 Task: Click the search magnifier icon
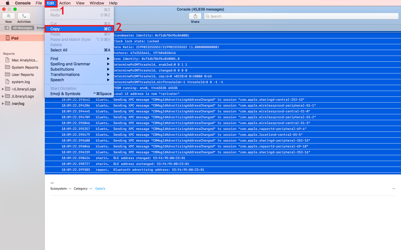(x=207, y=16)
